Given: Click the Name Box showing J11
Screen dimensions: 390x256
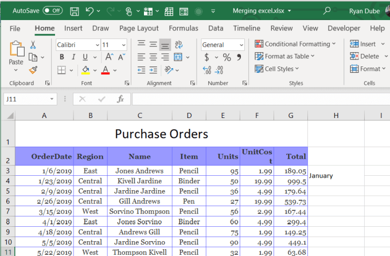Looking at the screenshot, I should 26,99.
